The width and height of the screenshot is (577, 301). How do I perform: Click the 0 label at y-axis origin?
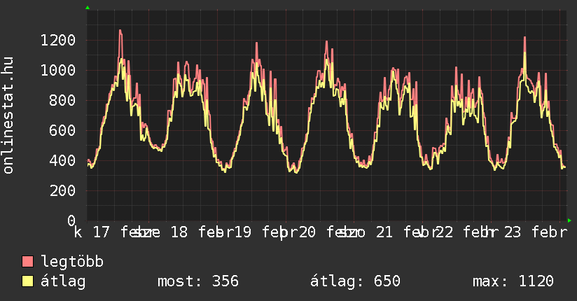[71, 220]
